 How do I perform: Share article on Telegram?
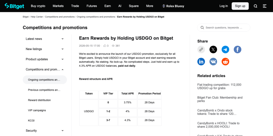click(x=225, y=49)
